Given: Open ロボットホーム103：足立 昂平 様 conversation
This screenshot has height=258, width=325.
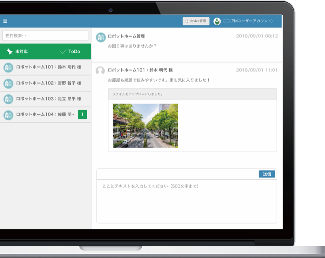Looking at the screenshot, I should 45,99.
